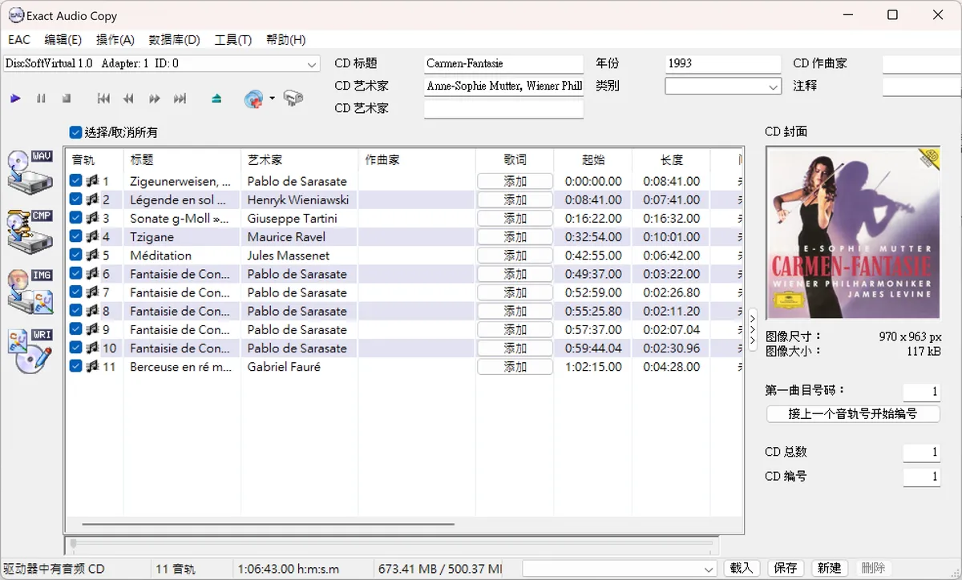This screenshot has width=962, height=580.
Task: Click the WRI write CD icon
Action: (x=30, y=351)
